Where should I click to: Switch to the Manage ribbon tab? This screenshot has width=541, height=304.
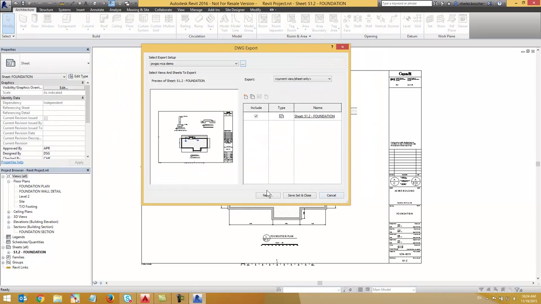coord(196,10)
